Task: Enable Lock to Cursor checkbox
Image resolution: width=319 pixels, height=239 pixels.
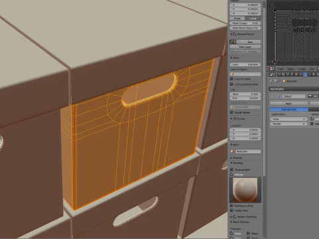Action: [x=232, y=79]
